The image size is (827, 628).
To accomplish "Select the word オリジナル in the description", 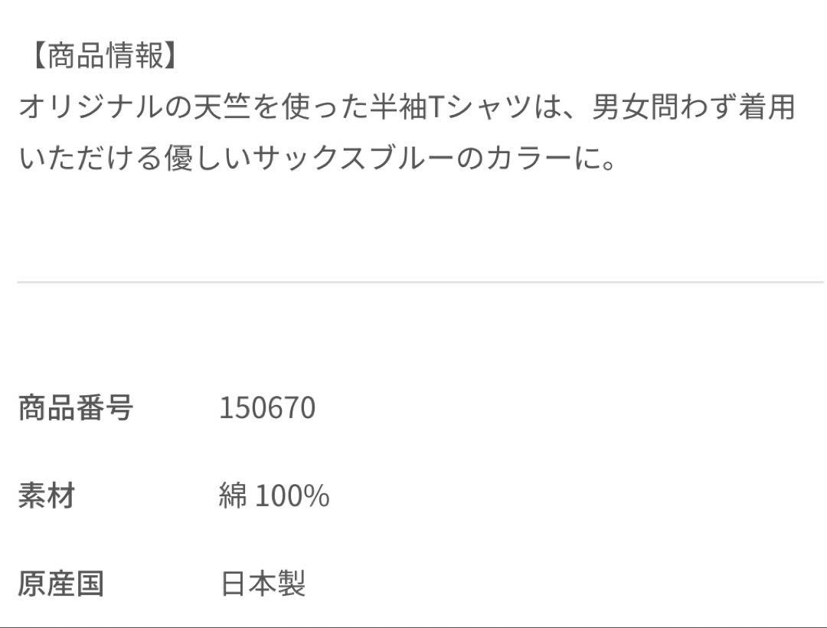I will (90, 107).
